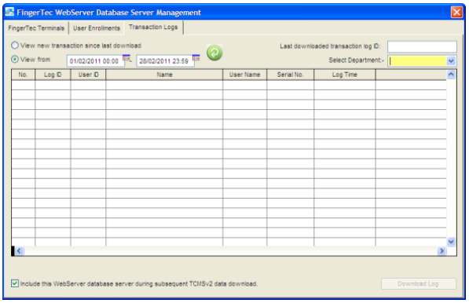Screen dimensions: 469x303
Task: Click the table scroll up arrow
Action: [x=451, y=74]
